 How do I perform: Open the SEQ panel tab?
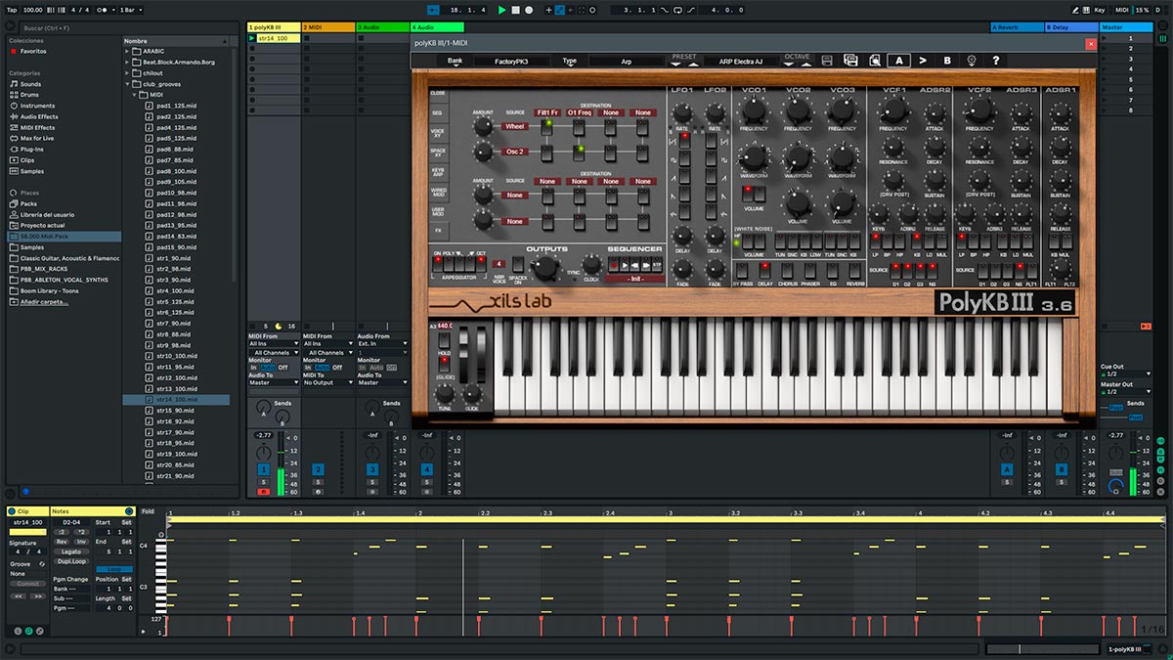(437, 112)
